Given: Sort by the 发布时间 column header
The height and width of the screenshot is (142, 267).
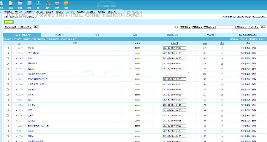Looking at the screenshot, I should pyautogui.click(x=174, y=44).
